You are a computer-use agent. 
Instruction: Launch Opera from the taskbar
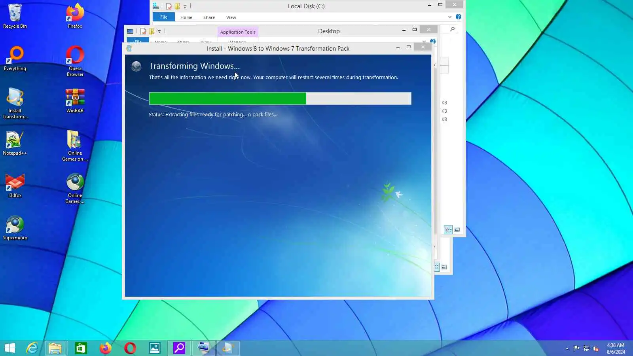(130, 348)
